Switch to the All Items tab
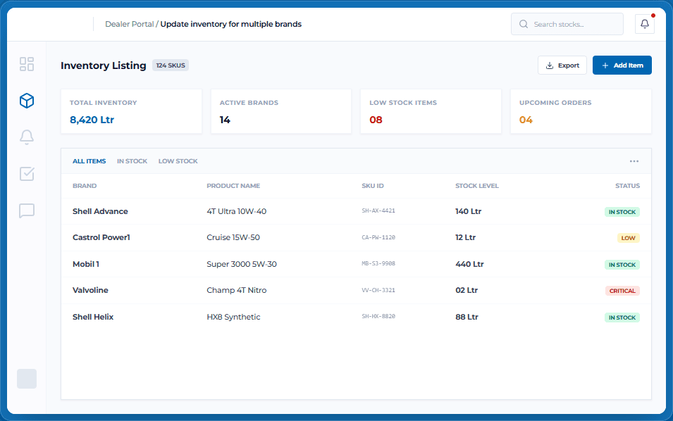 (x=89, y=161)
